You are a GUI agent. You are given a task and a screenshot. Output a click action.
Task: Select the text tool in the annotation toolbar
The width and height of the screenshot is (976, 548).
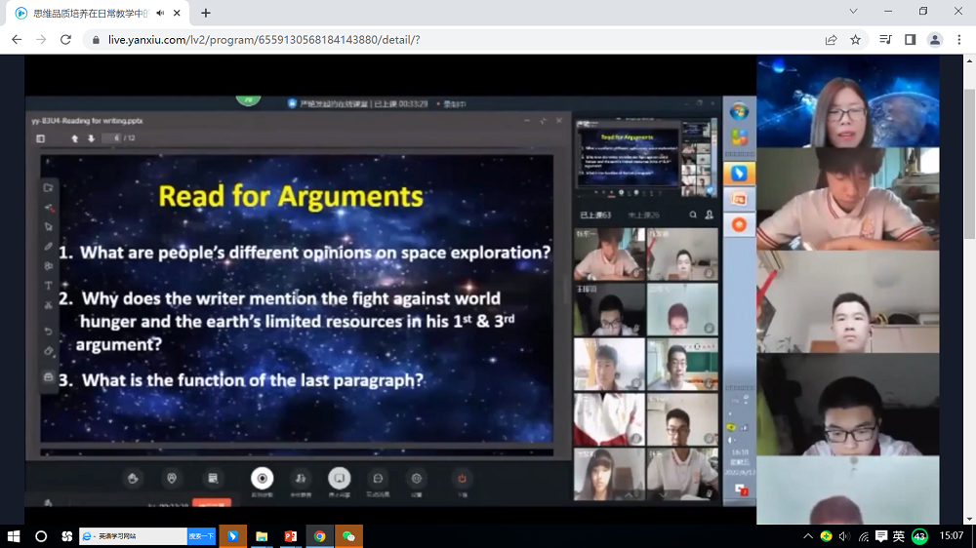pos(49,286)
